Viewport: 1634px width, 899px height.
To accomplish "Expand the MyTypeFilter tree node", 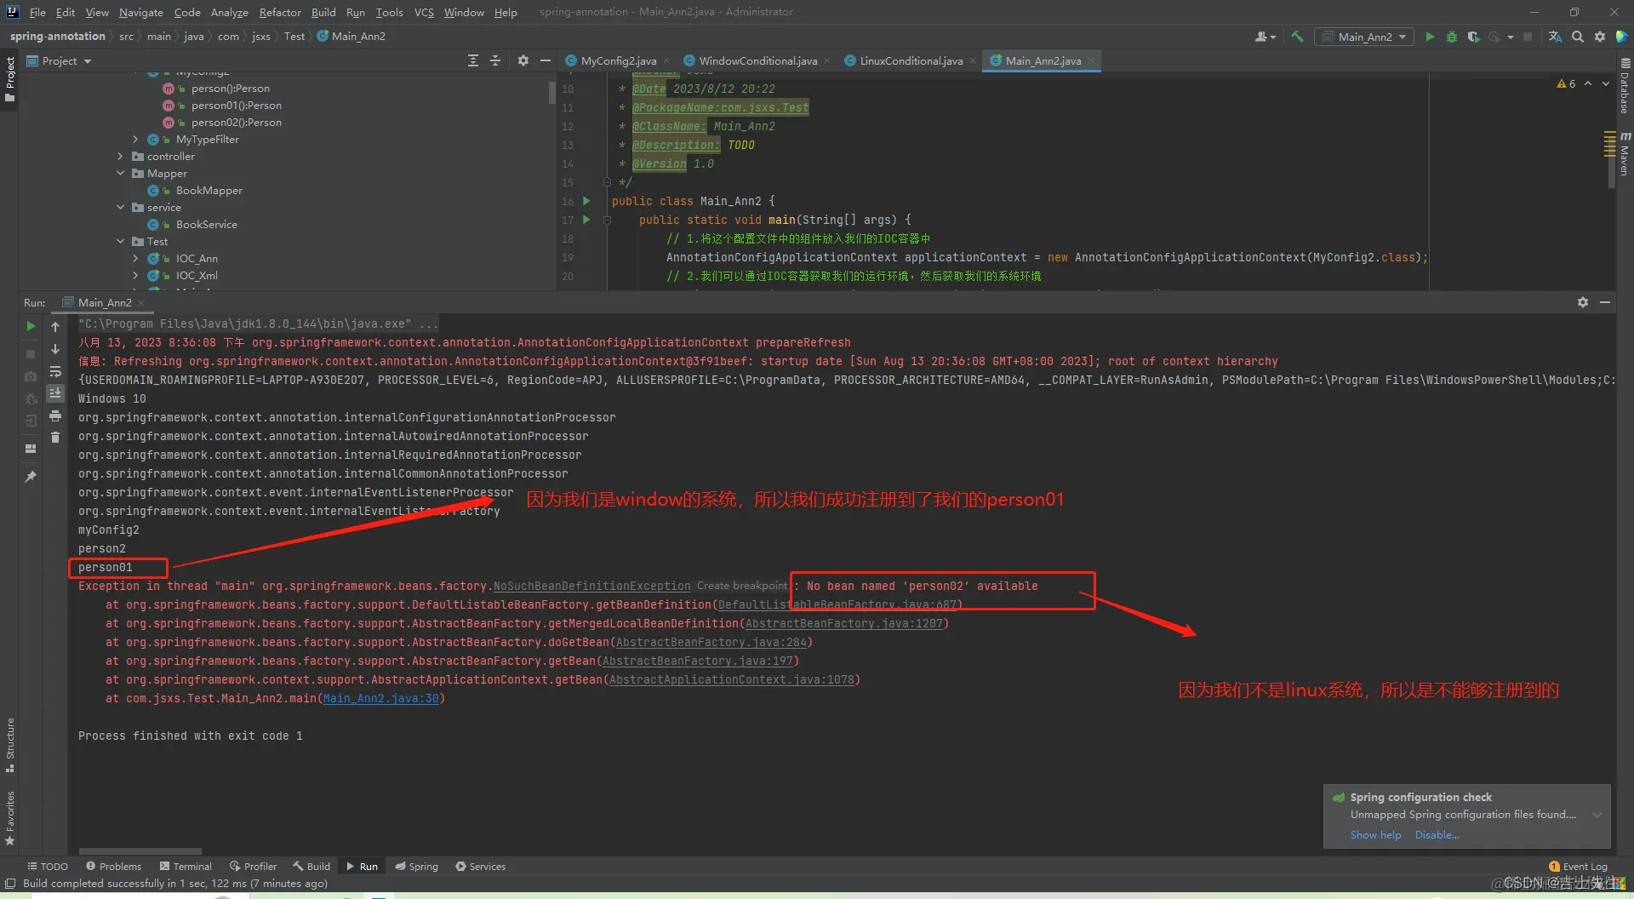I will [x=135, y=140].
